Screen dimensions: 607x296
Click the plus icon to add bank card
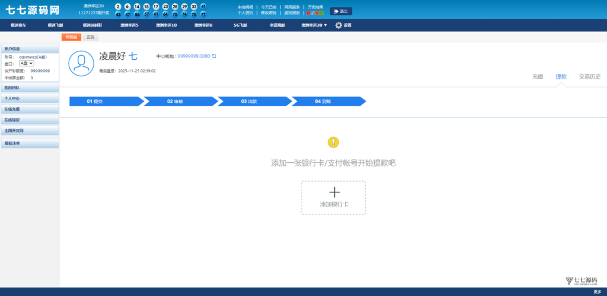334,192
